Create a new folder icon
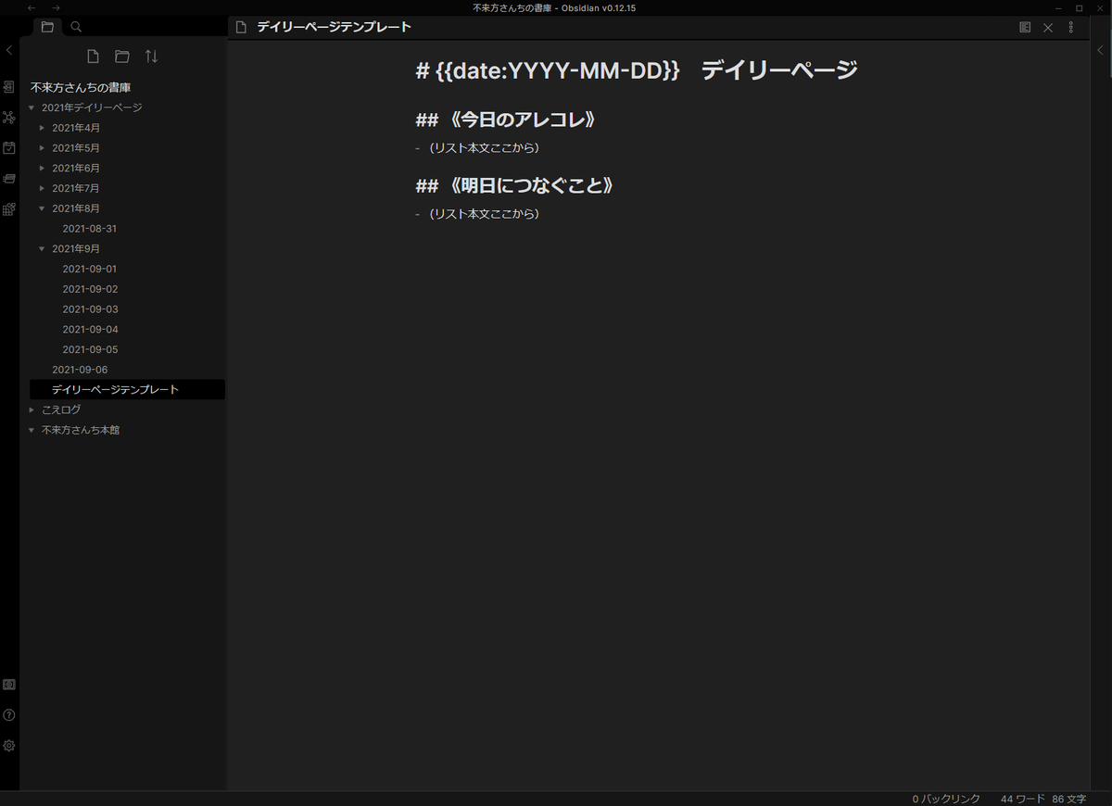The height and width of the screenshot is (806, 1112). (x=122, y=57)
